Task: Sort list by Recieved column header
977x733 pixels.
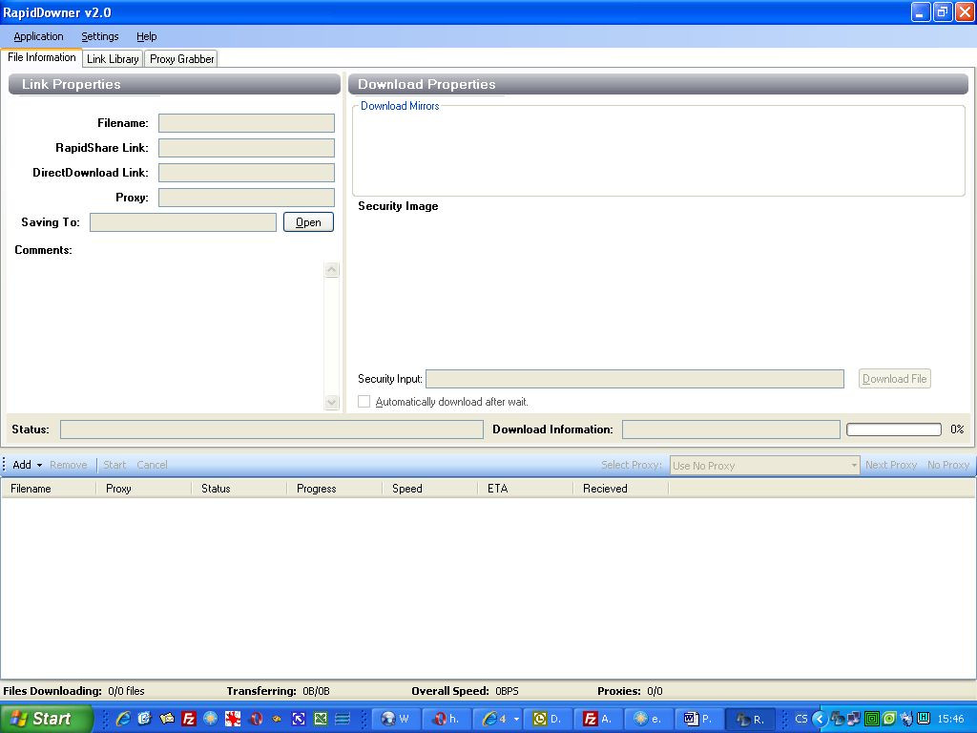Action: 620,489
